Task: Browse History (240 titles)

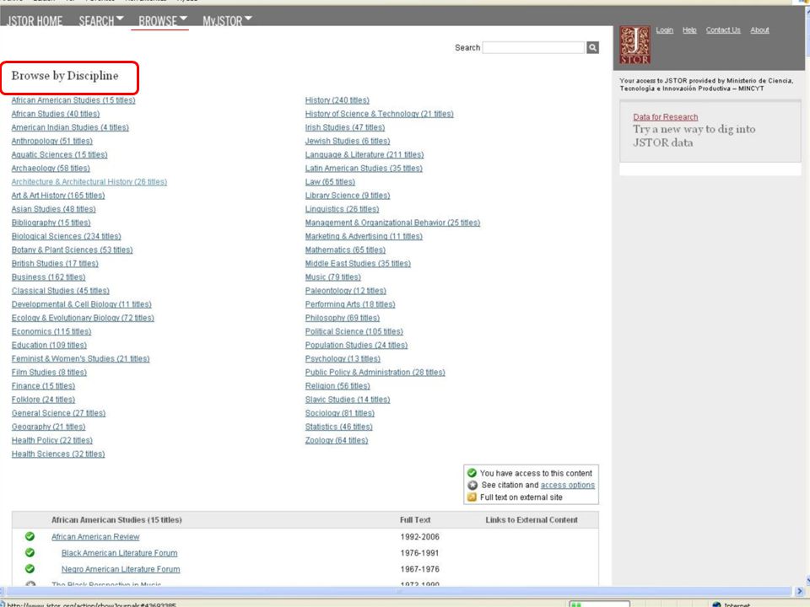Action: [337, 100]
